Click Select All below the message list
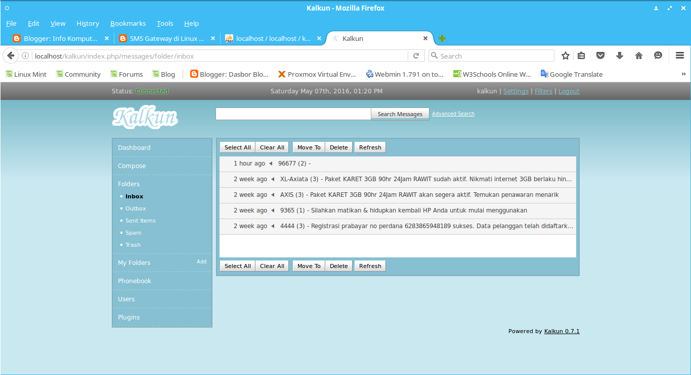The height and width of the screenshot is (375, 691). 238,266
